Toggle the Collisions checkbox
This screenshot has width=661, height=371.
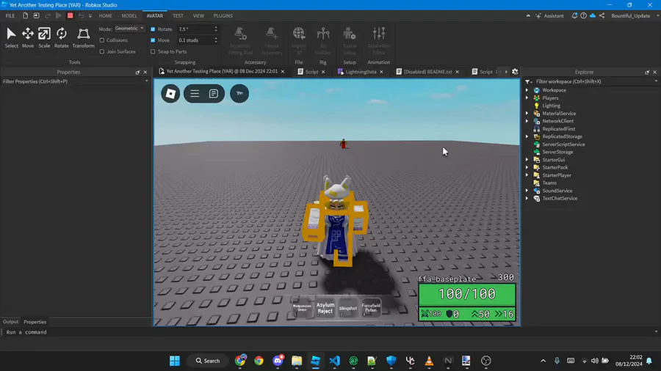click(102, 40)
